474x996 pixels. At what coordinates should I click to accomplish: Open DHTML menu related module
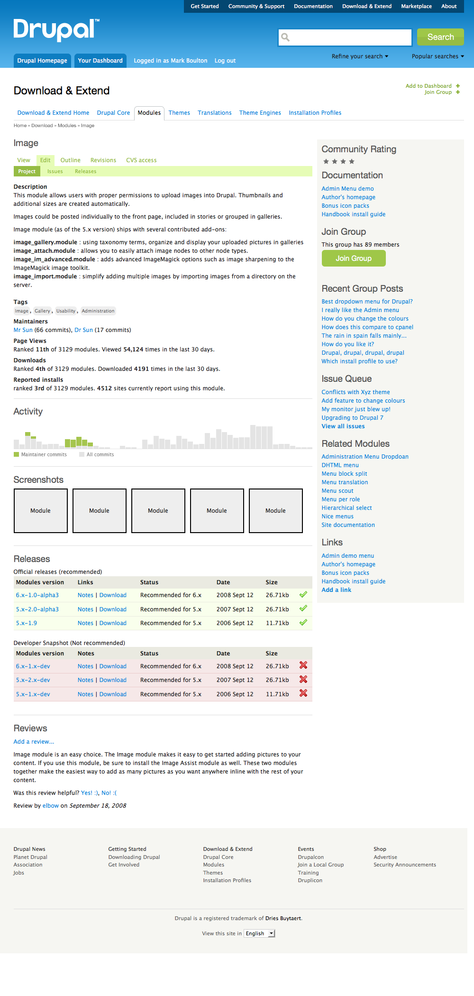(340, 465)
